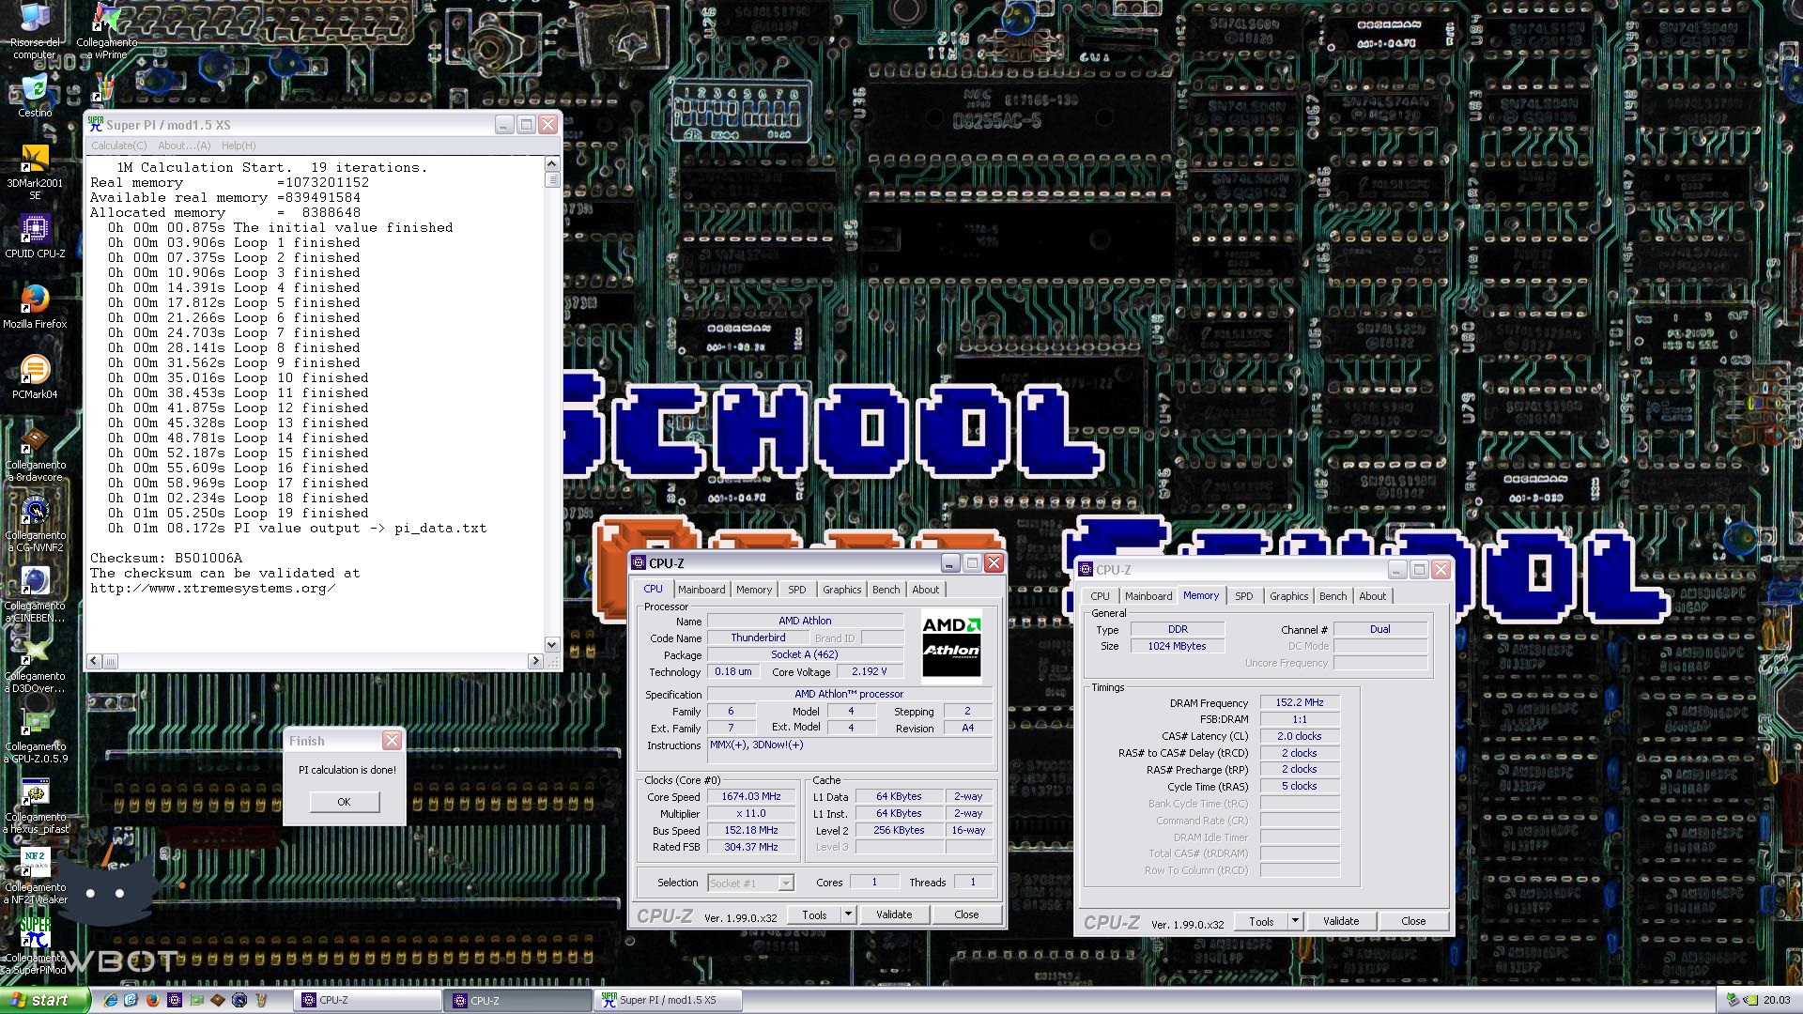
Task: Activate second CPU-Z taskbar button
Action: pos(518,1000)
